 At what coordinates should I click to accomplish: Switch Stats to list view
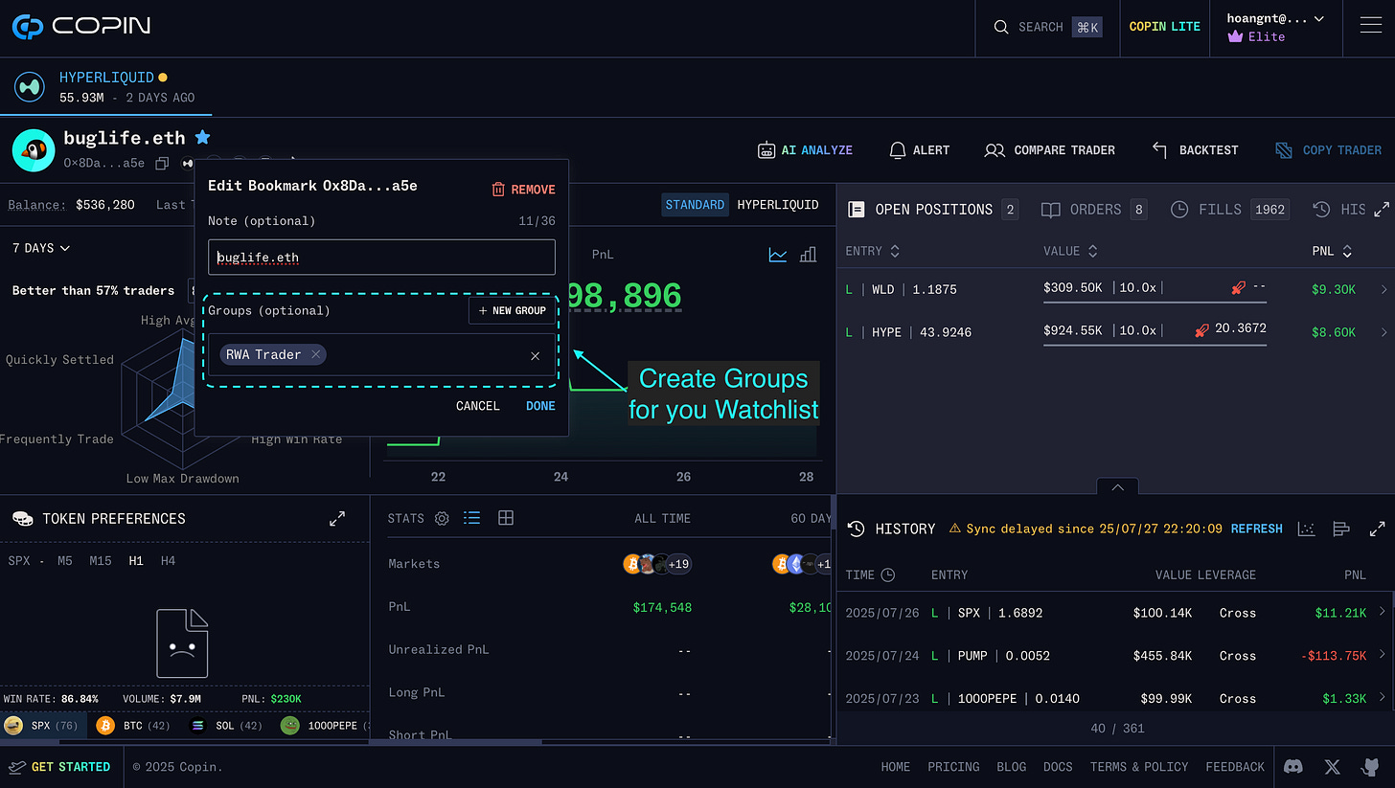[x=471, y=518]
